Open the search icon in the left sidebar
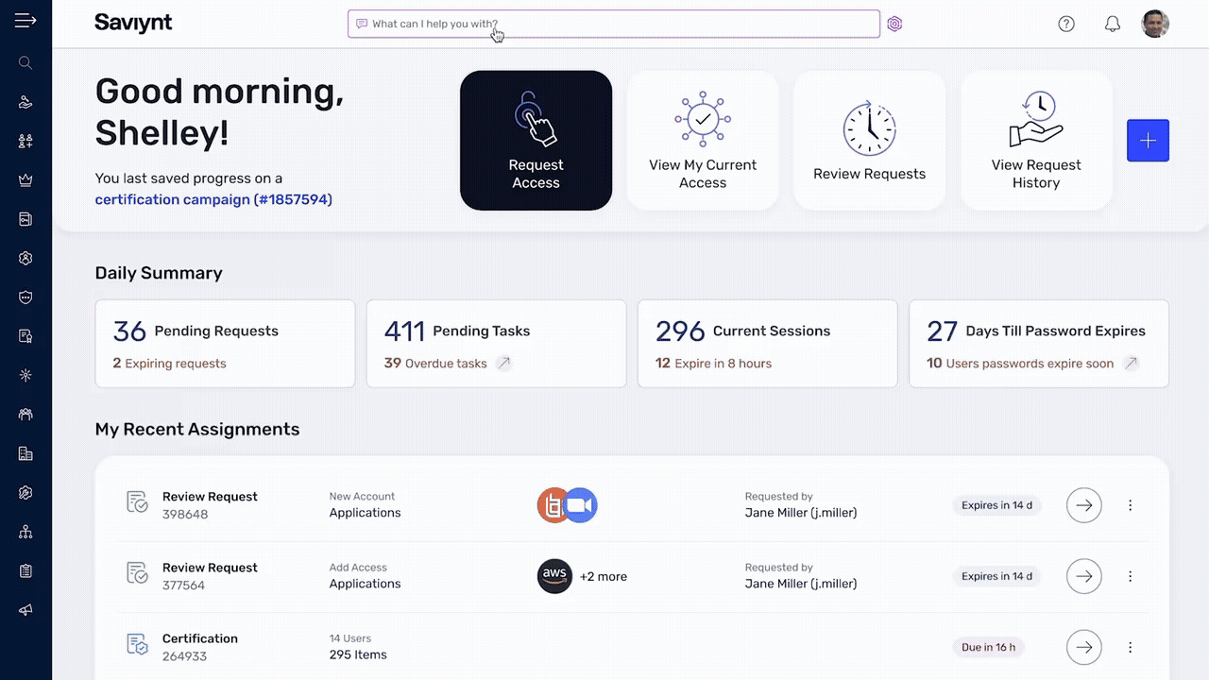The image size is (1209, 680). pyautogui.click(x=25, y=62)
